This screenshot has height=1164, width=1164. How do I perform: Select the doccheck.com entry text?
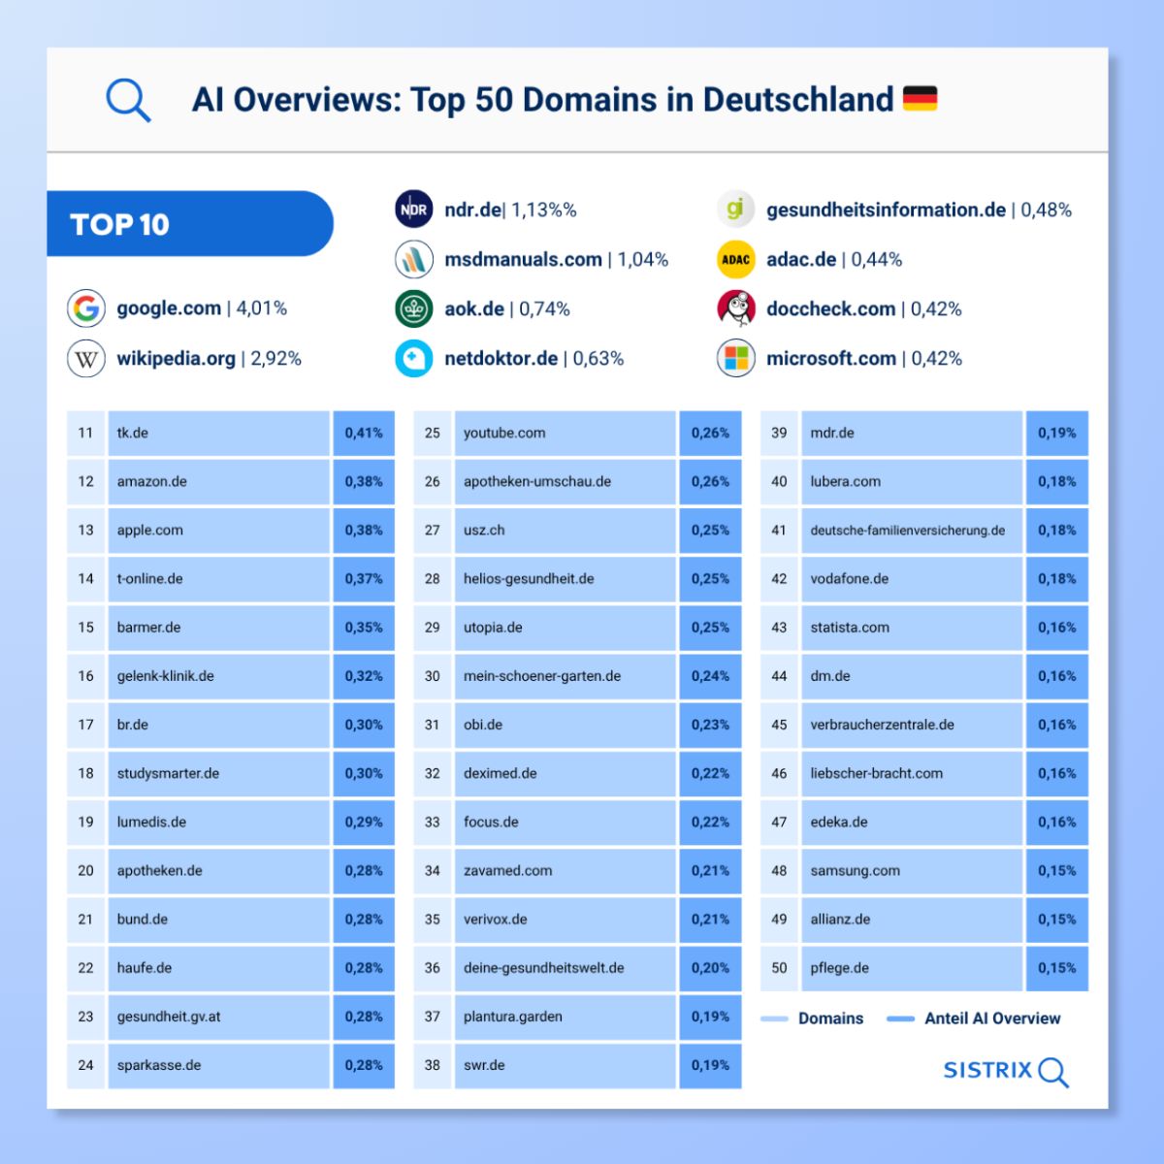pos(864,308)
